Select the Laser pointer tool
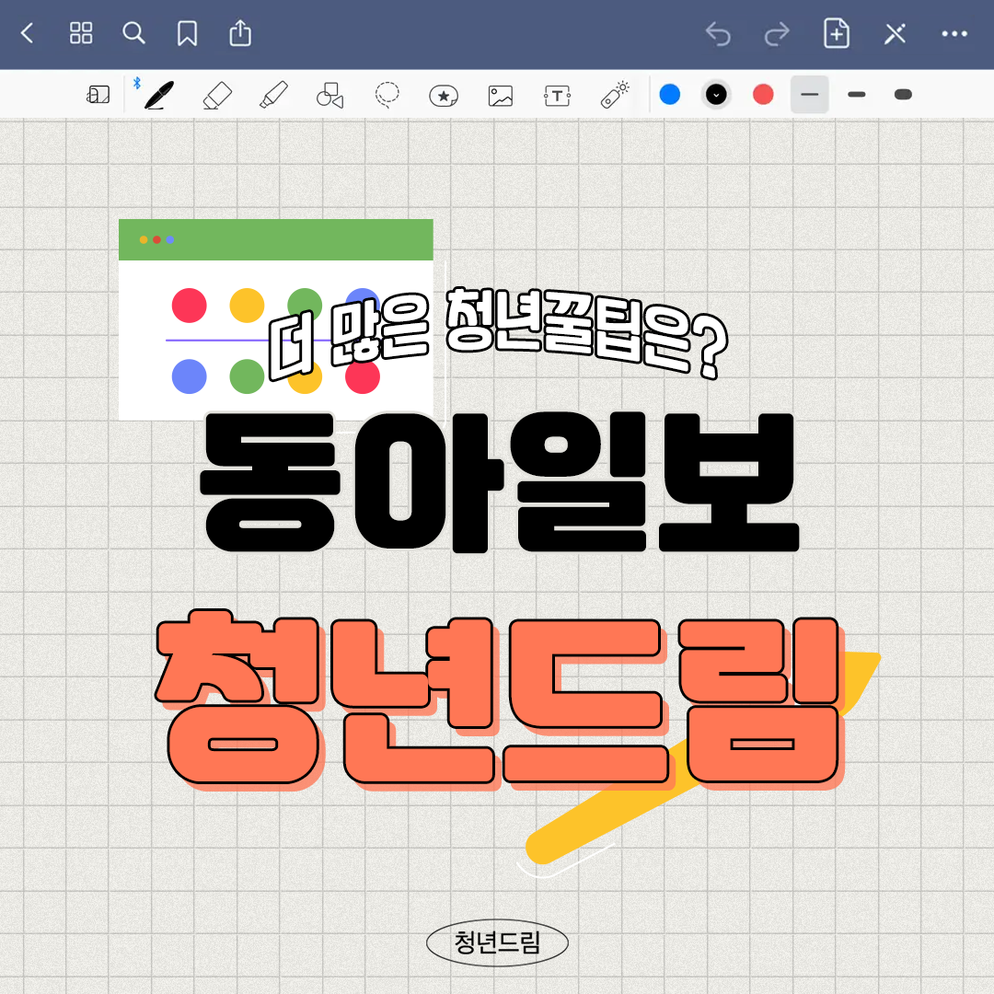 [x=615, y=94]
